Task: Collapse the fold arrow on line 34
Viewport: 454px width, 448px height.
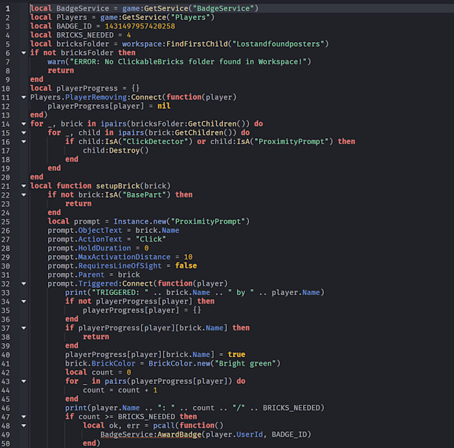Action: tap(24, 302)
